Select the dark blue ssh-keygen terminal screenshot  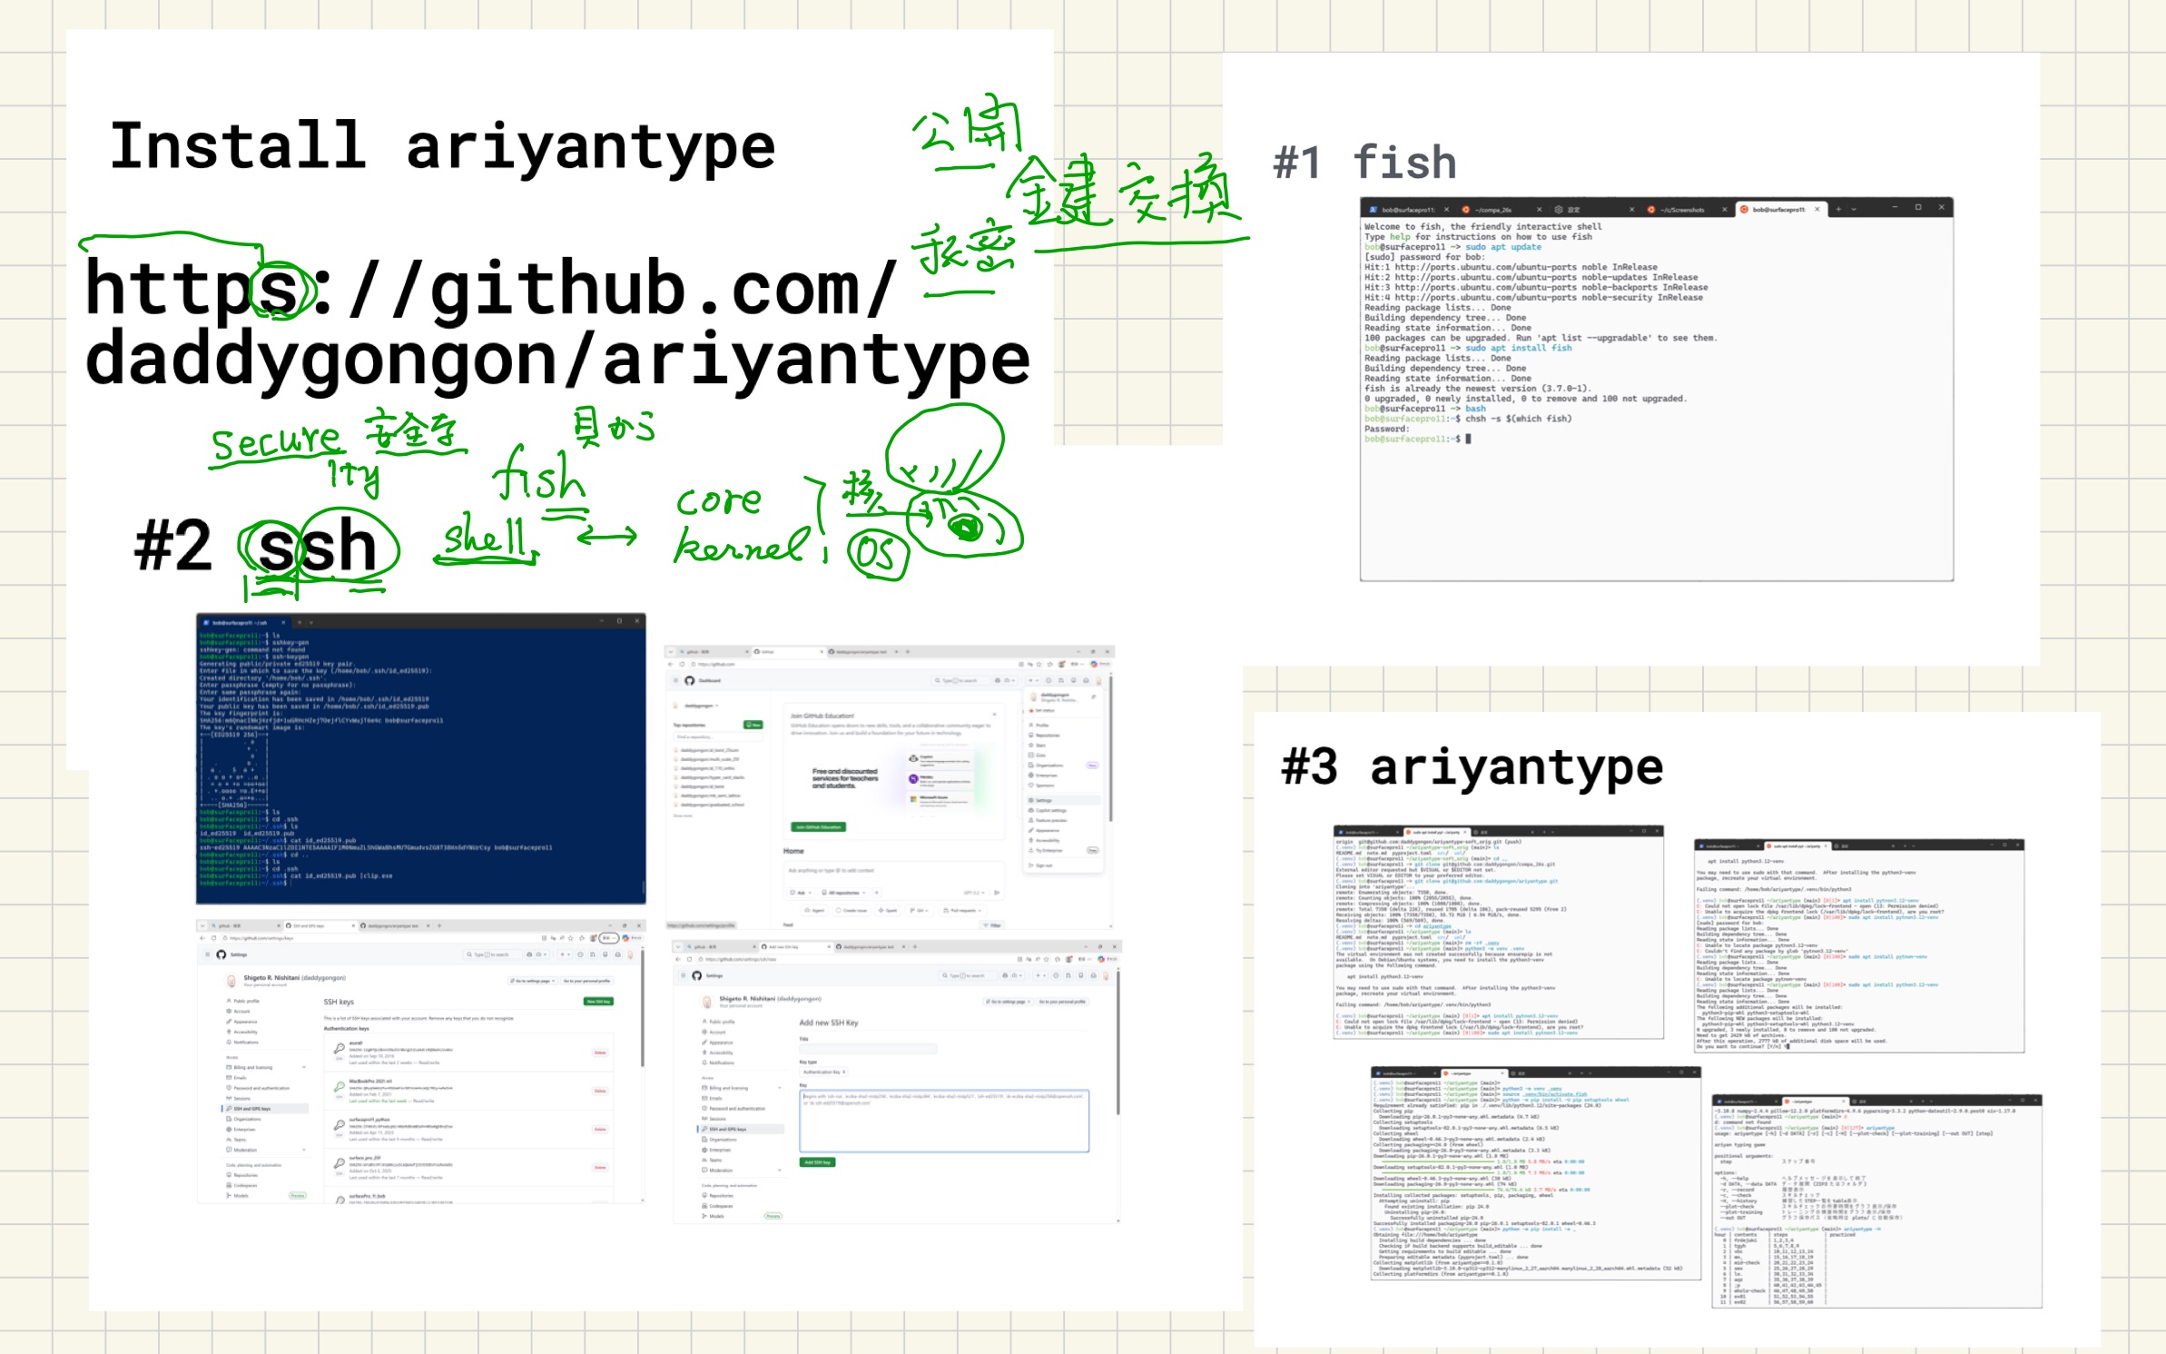pos(421,758)
